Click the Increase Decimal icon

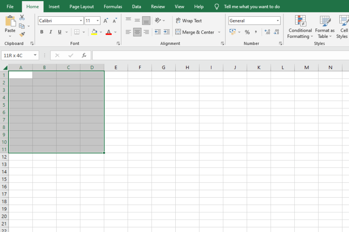268,32
